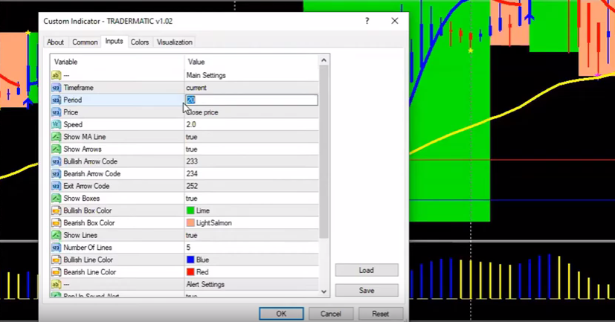Screen dimensions: 615x322
Task: Click the Red bearish line color swatch
Action: pyautogui.click(x=190, y=272)
